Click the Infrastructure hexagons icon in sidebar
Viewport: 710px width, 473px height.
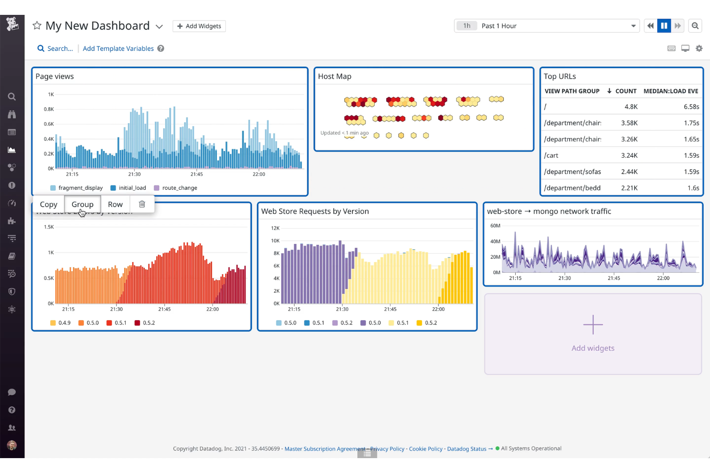(x=12, y=167)
